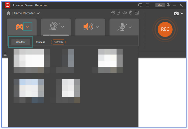The width and height of the screenshot is (188, 129).
Task: Minimize the FoneLab window
Action: pos(174,5)
